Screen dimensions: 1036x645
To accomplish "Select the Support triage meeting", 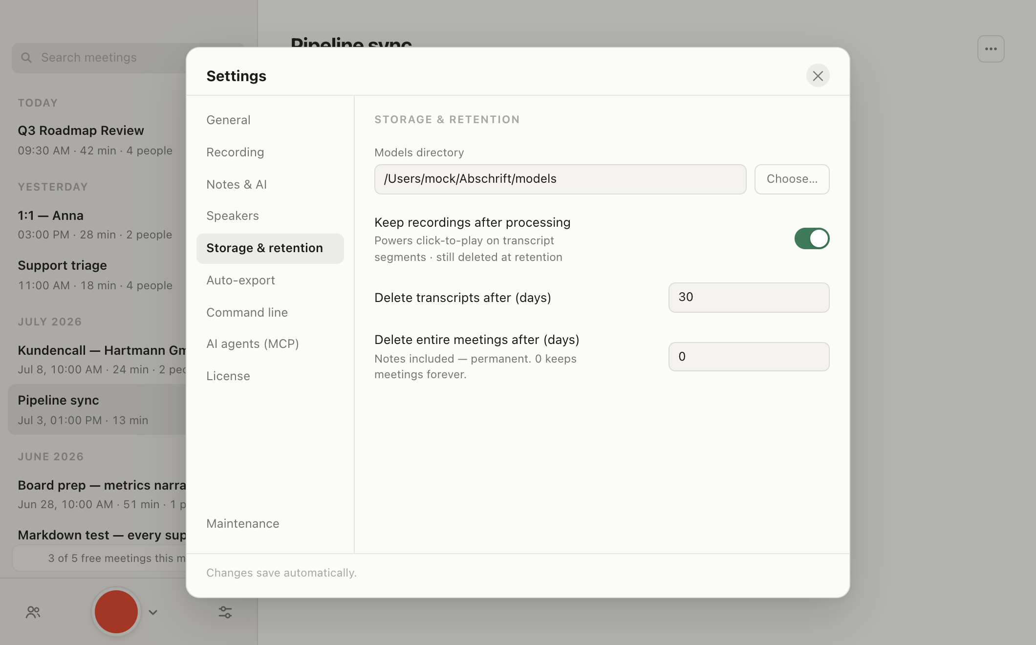I will pos(97,275).
